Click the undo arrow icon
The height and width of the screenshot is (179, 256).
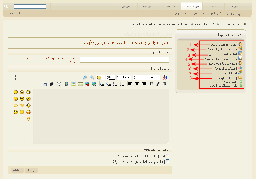click(x=92, y=77)
